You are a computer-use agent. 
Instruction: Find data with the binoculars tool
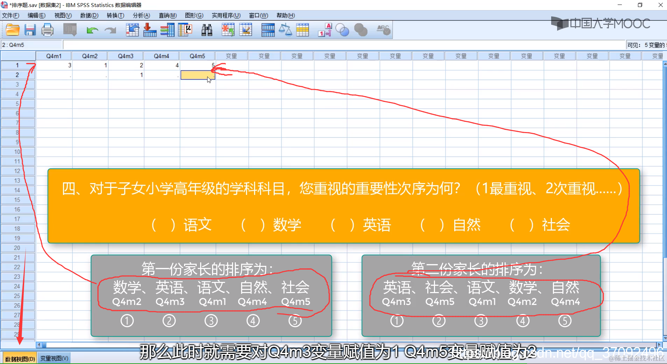point(207,30)
